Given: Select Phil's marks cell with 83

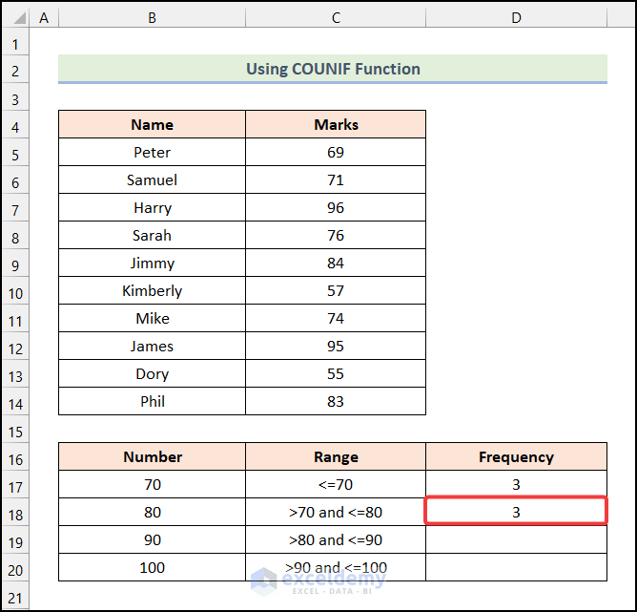Looking at the screenshot, I should pos(336,402).
